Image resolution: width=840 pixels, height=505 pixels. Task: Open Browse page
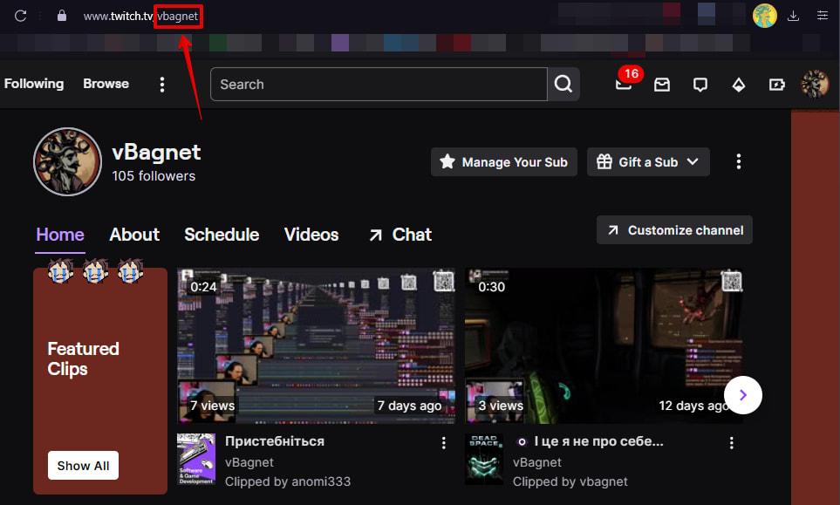pos(106,84)
